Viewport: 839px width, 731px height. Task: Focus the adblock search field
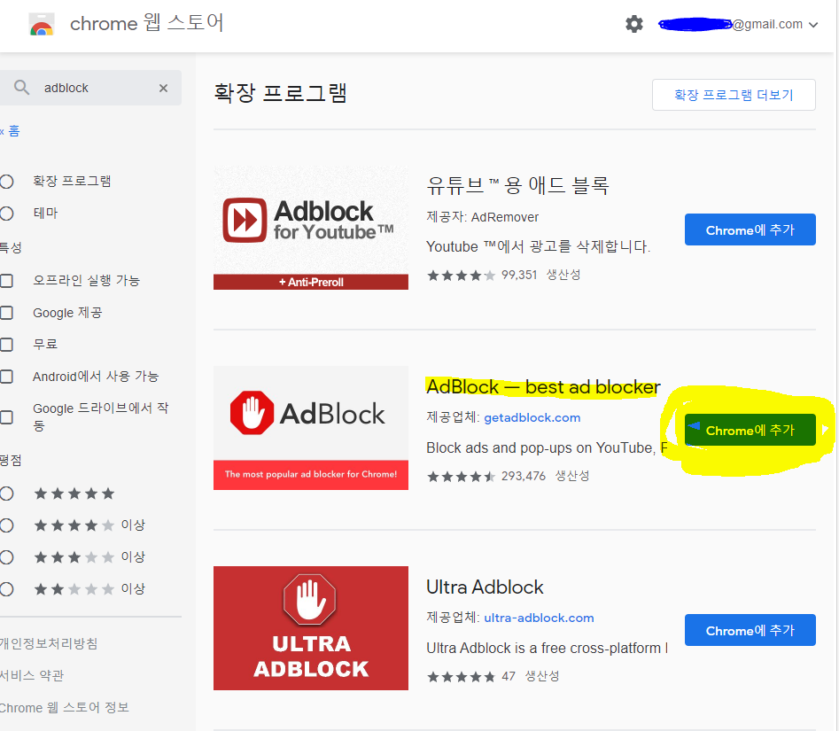[x=90, y=88]
